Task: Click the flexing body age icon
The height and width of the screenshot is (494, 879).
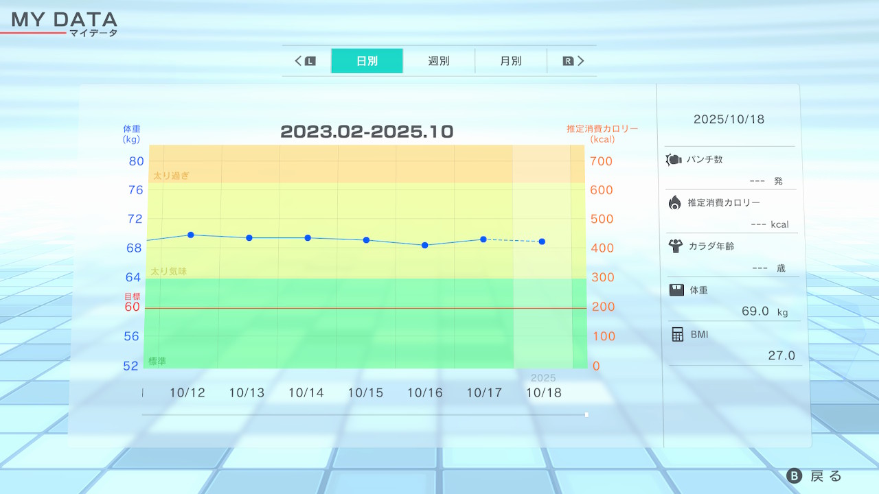Action: pos(675,246)
